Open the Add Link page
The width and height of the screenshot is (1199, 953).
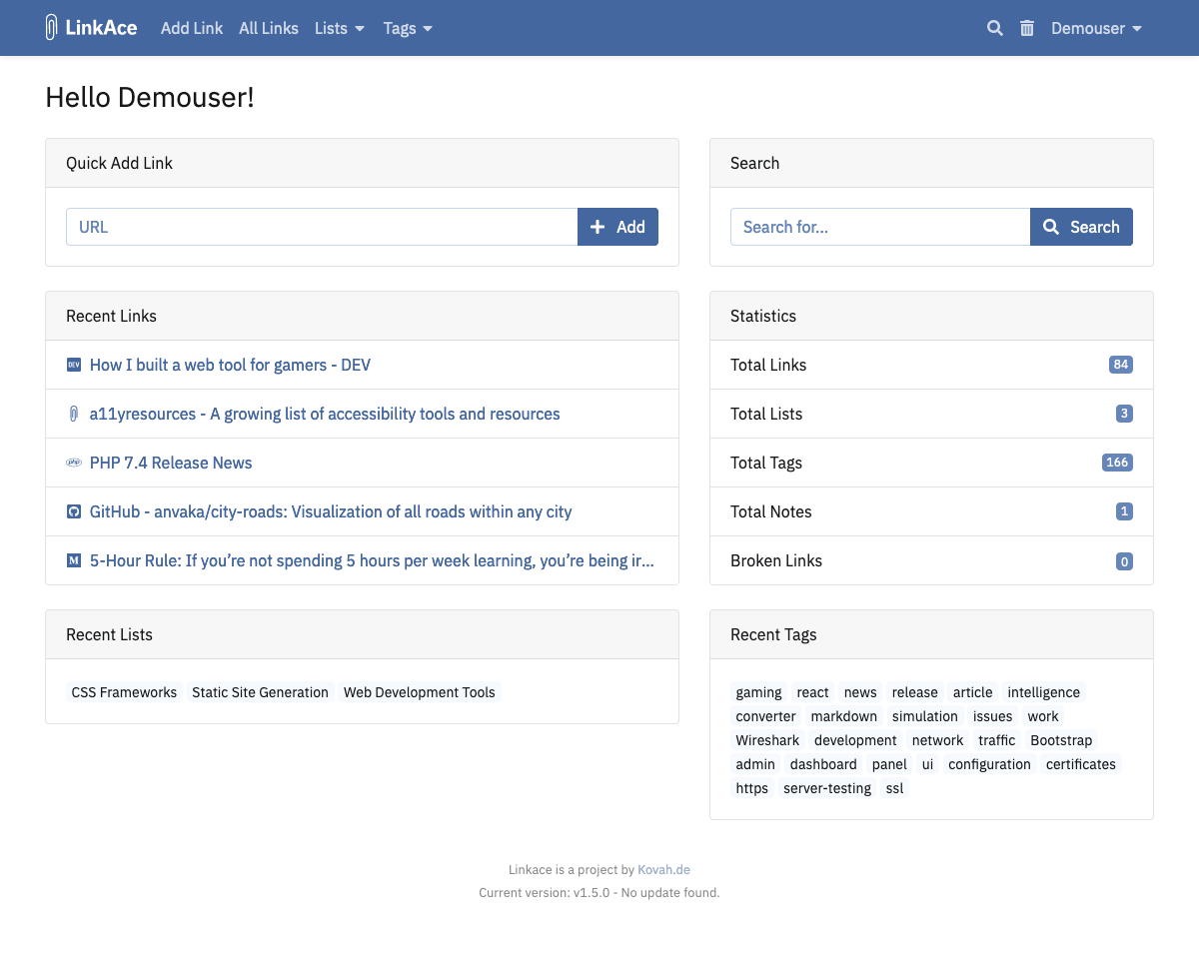click(x=192, y=28)
